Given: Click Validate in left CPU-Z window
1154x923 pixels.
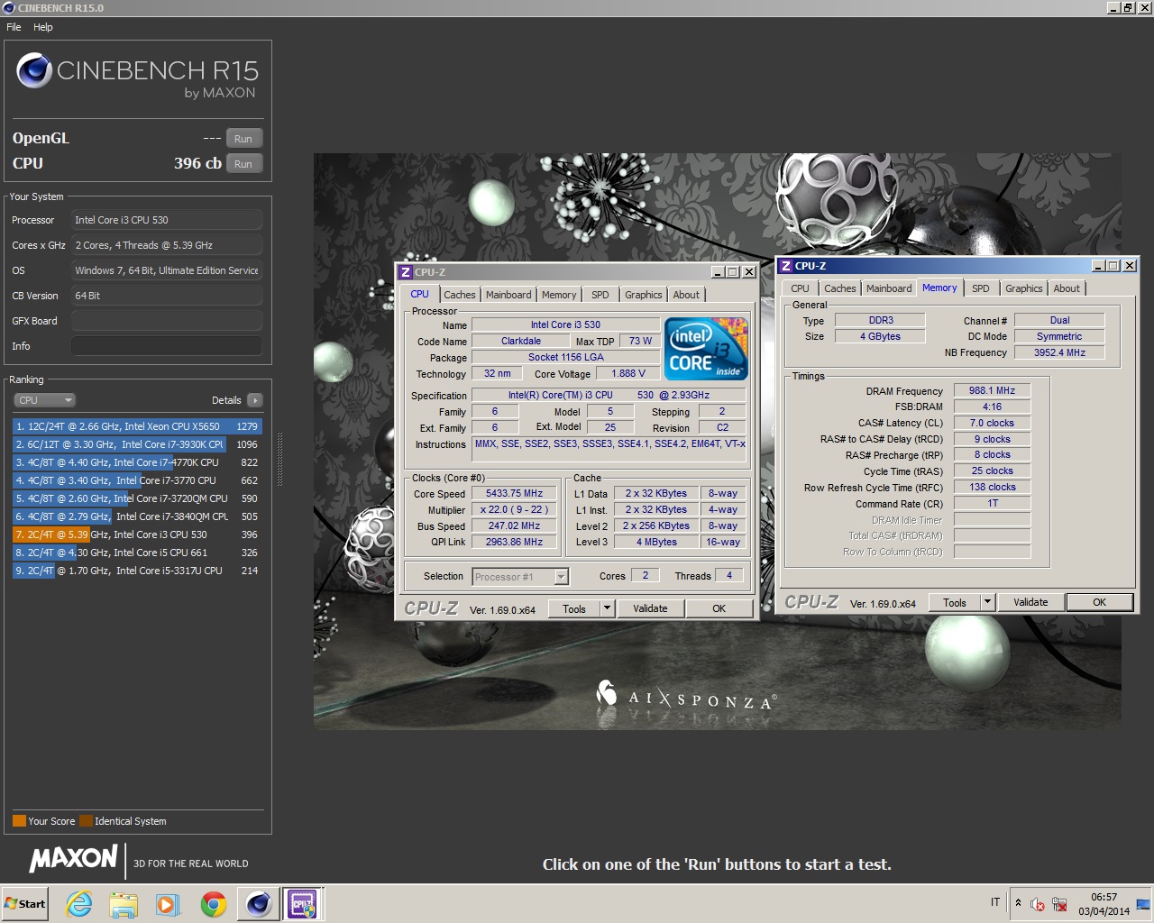Looking at the screenshot, I should [x=650, y=609].
